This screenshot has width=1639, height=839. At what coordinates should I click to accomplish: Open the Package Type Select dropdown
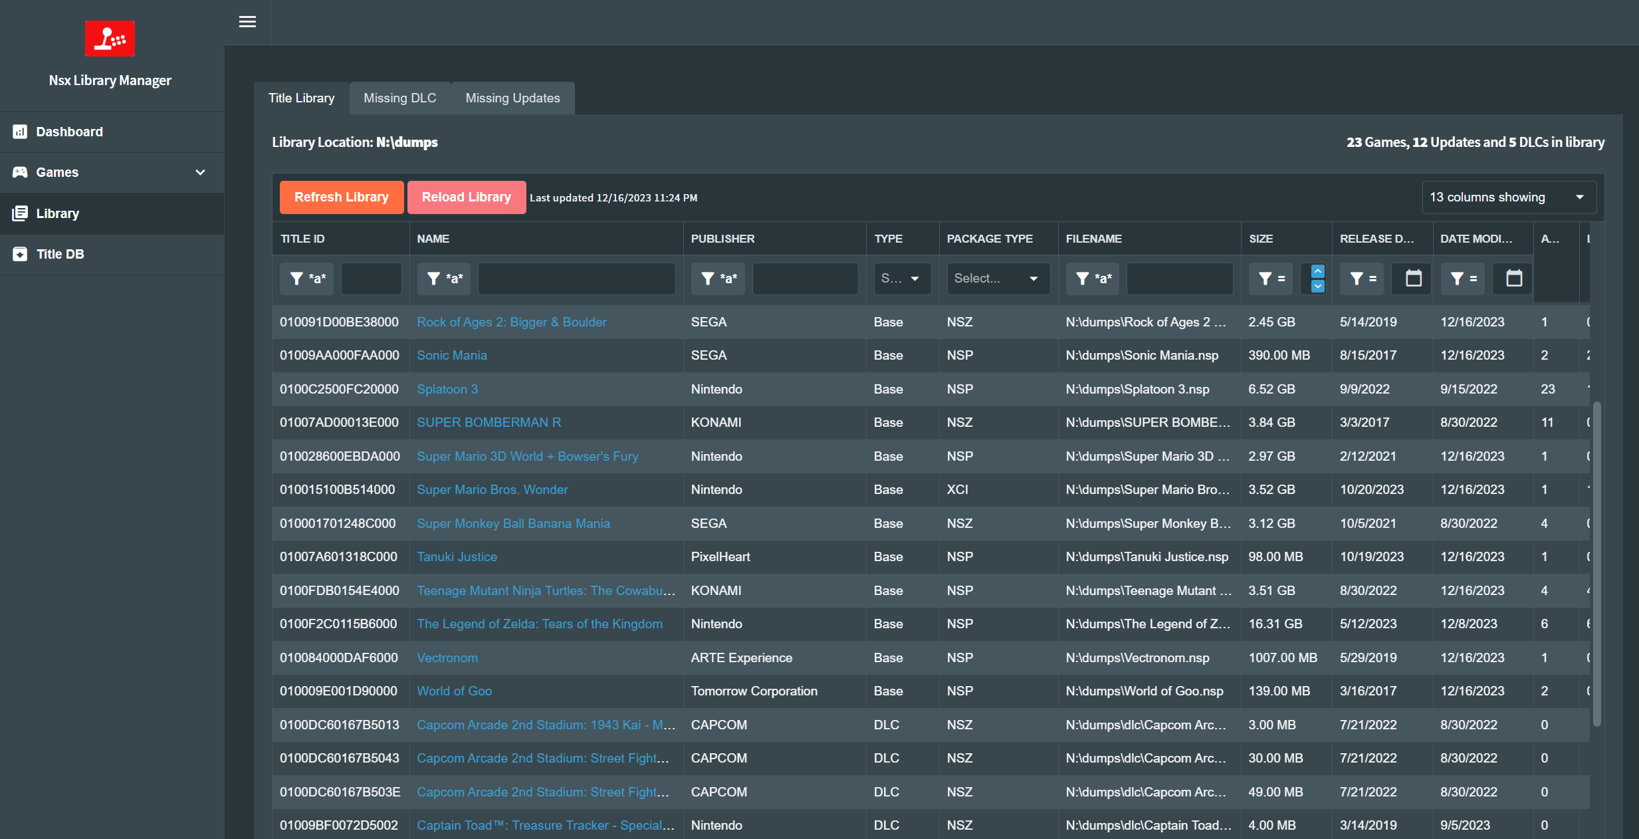(998, 279)
